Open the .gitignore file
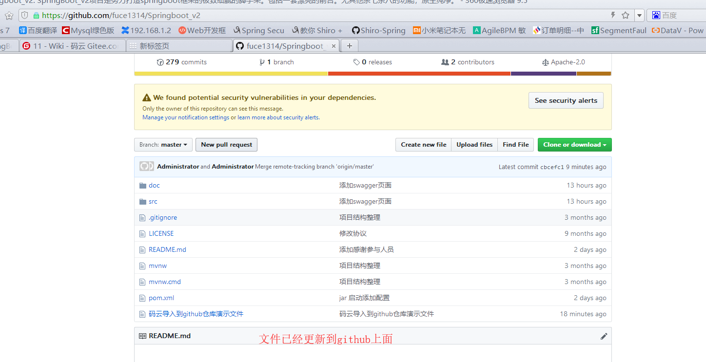Viewport: 706px width, 362px height. coord(163,217)
